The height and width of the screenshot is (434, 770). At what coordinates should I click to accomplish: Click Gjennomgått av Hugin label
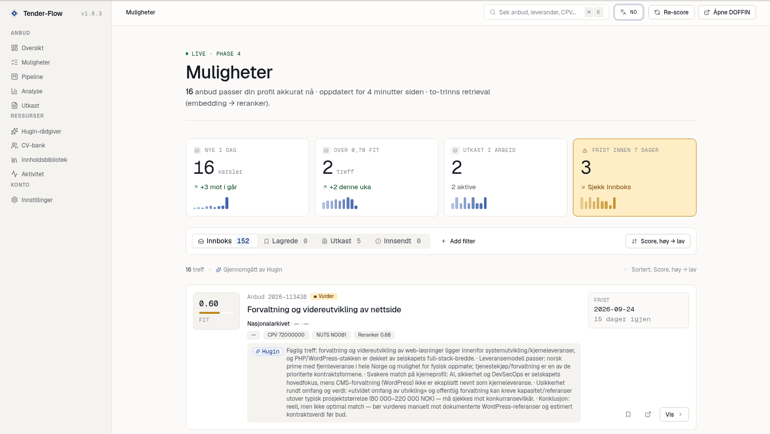(249, 270)
